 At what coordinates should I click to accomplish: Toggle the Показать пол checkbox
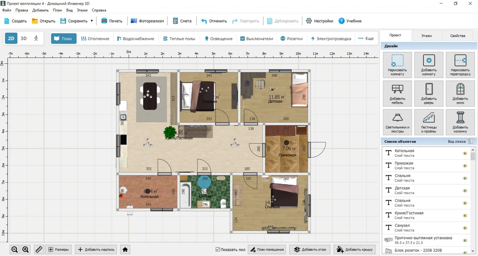[x=217, y=250]
